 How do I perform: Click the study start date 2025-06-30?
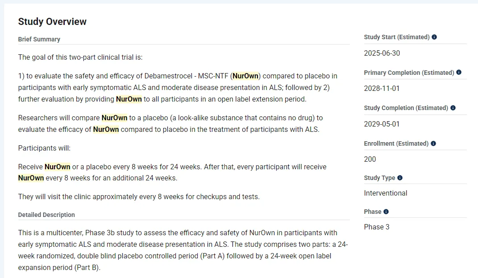(382, 53)
